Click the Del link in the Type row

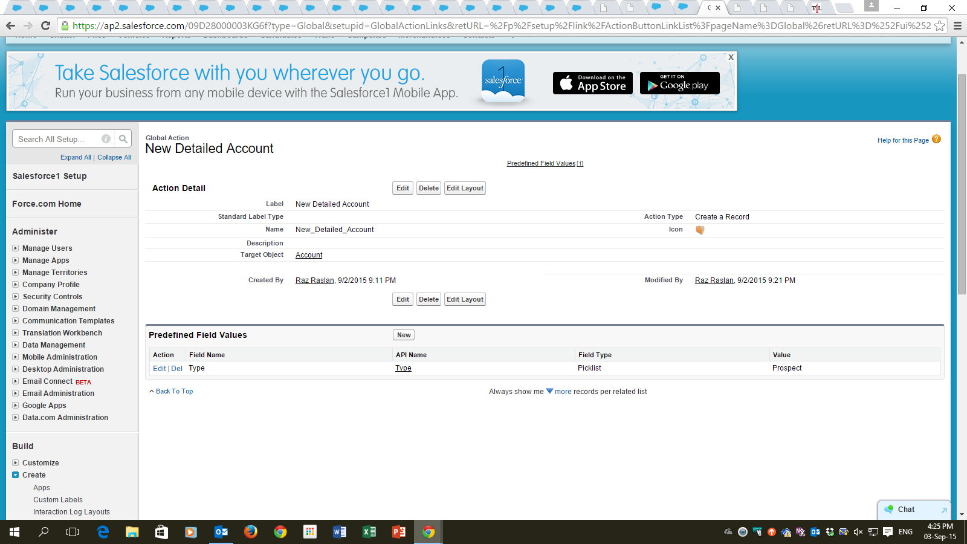(176, 369)
